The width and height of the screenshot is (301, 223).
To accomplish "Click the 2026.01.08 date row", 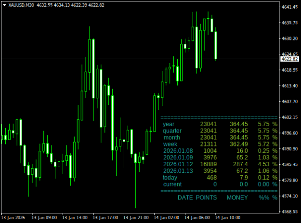I will pos(178,151).
